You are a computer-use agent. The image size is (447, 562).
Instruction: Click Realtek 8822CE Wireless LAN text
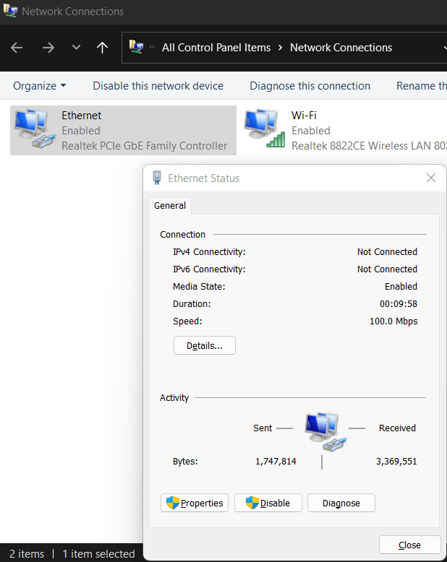369,146
